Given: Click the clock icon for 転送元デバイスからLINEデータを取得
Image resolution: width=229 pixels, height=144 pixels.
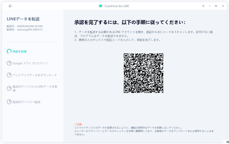Looking at the screenshot, I should point(9,88).
